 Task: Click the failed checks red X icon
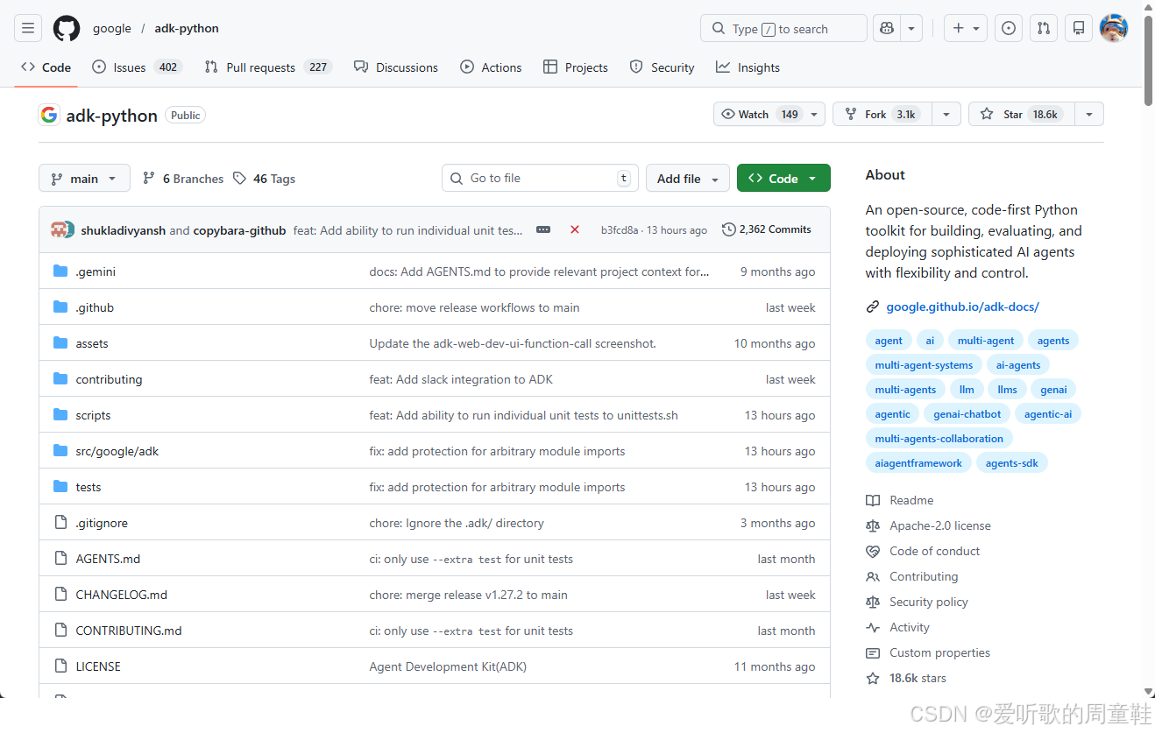click(575, 229)
